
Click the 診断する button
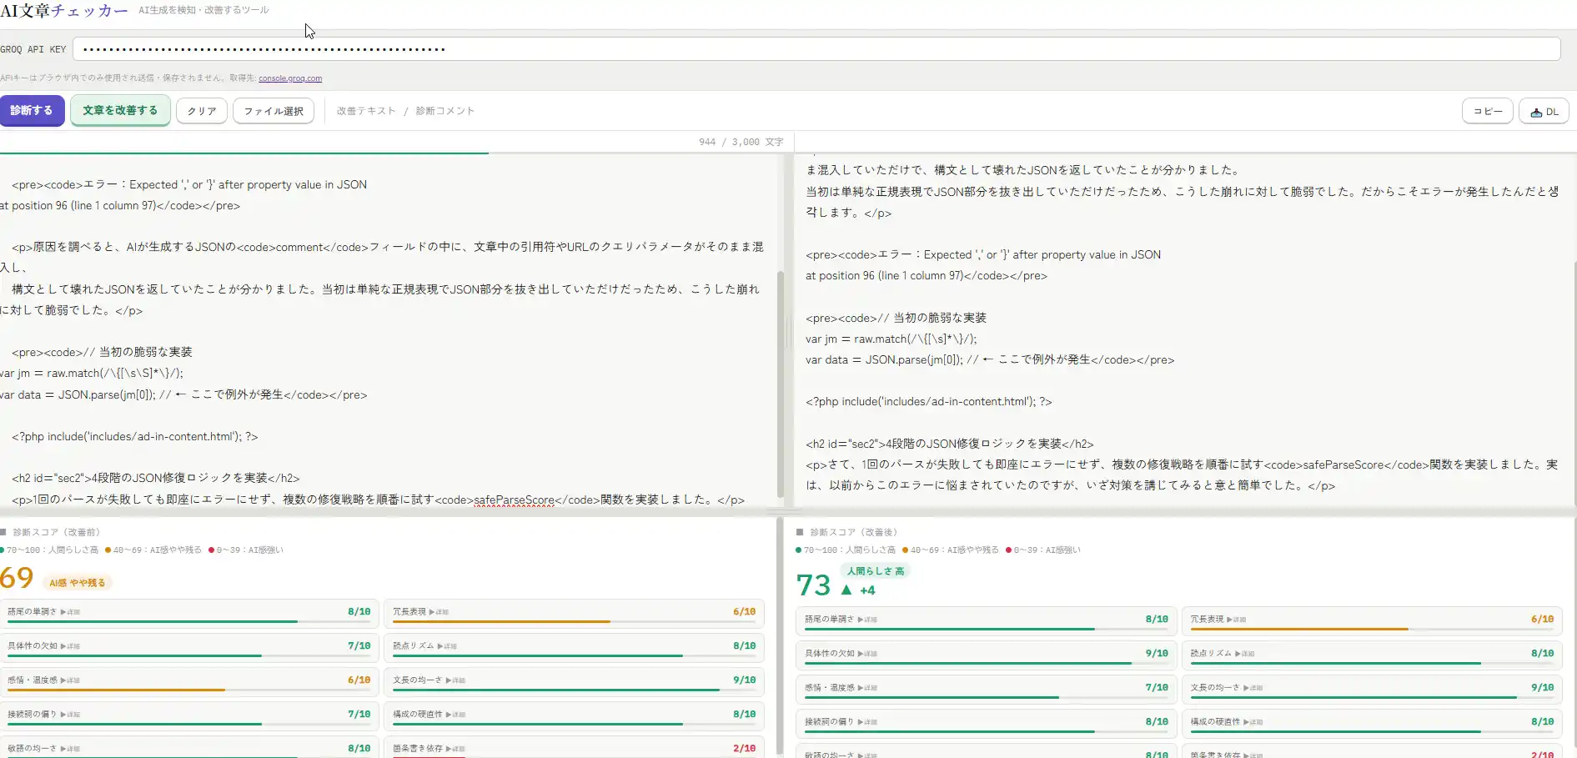32,110
